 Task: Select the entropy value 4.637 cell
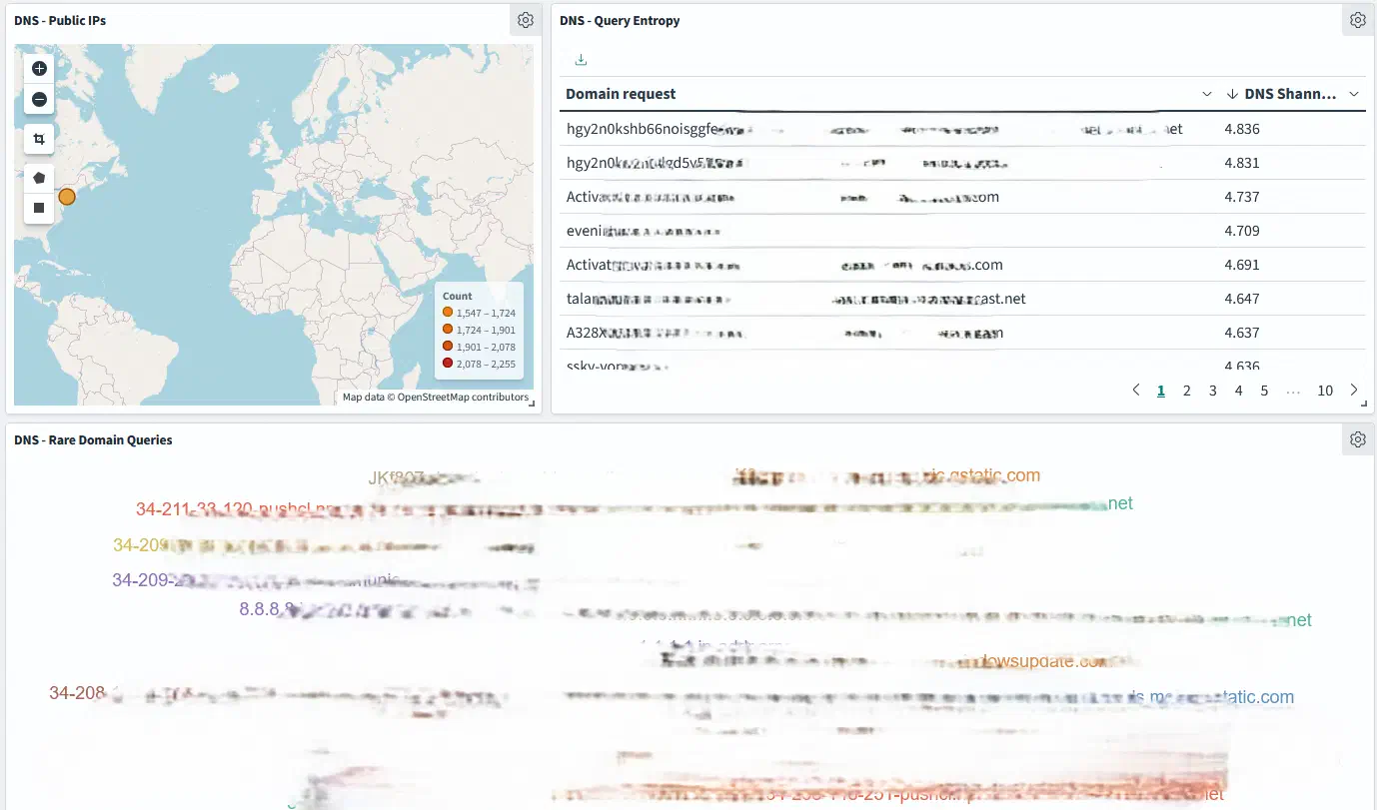pos(1242,333)
